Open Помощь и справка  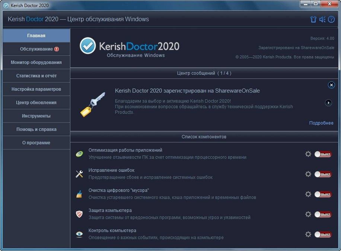click(36, 129)
